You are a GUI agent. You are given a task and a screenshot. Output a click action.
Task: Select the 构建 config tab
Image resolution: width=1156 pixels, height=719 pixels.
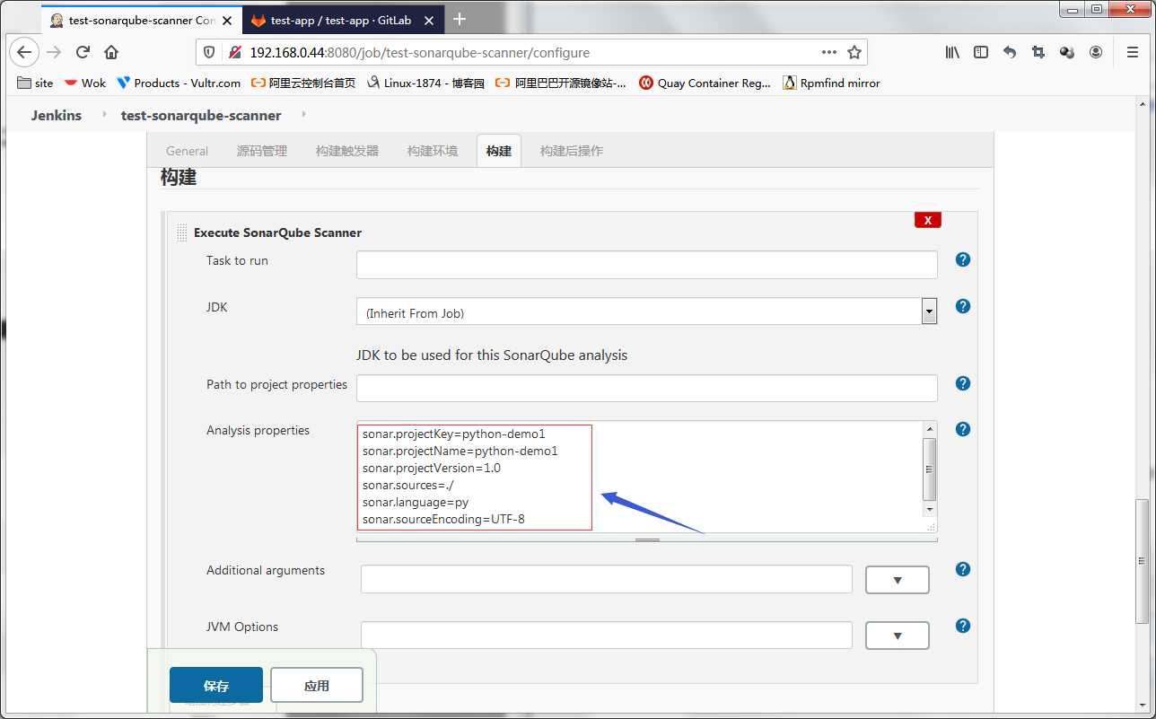[499, 151]
